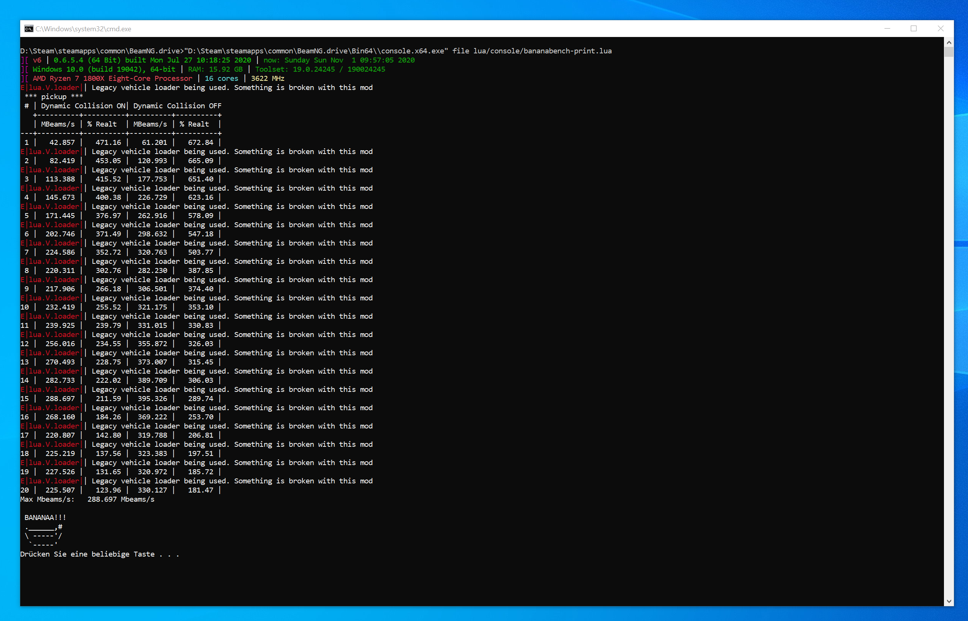
Task: Click the vertical scrollbar thumb
Action: pyautogui.click(x=949, y=52)
